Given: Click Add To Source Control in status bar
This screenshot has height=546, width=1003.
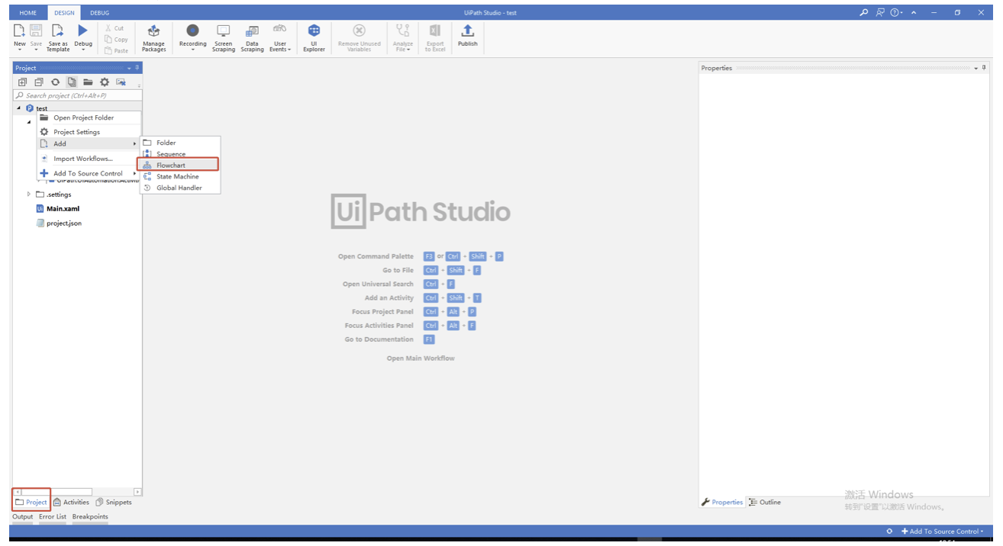Looking at the screenshot, I should [x=943, y=532].
